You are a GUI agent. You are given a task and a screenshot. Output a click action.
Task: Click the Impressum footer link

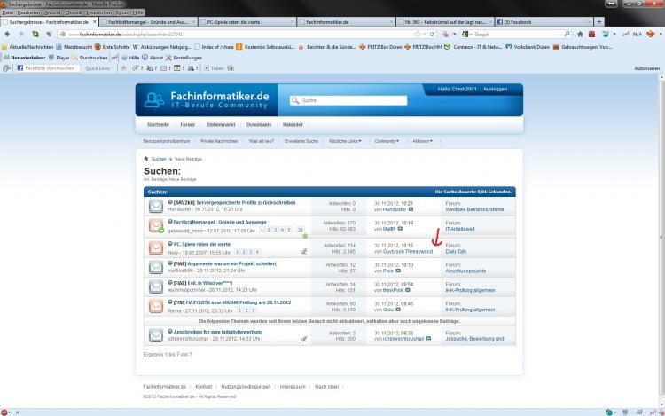[x=293, y=387]
